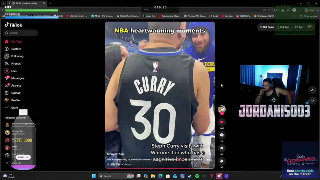This screenshot has height=180, width=320.
Task: Open Discord from the taskbar
Action: click(219, 176)
